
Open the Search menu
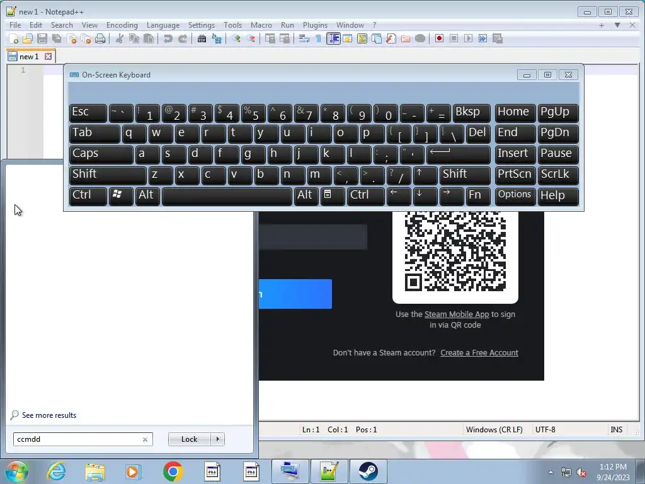(x=62, y=25)
